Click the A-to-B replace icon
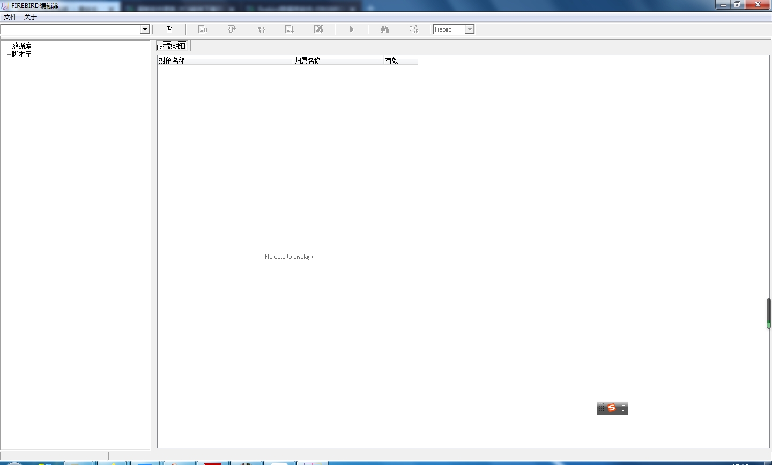The image size is (772, 465). (x=413, y=29)
